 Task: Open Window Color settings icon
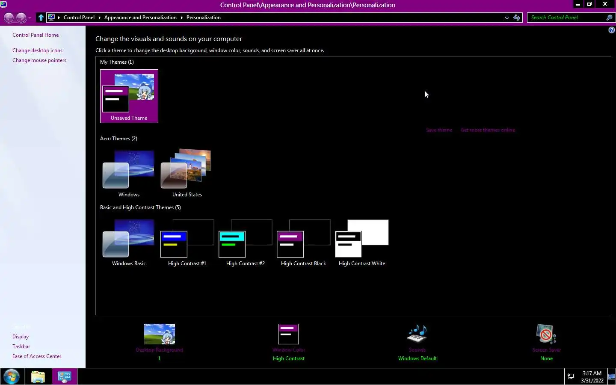tap(288, 334)
